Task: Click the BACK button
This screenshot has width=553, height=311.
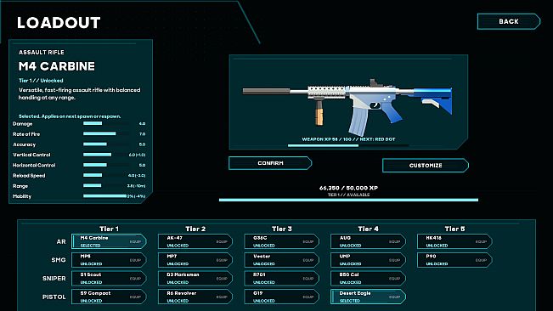Action: [x=509, y=21]
